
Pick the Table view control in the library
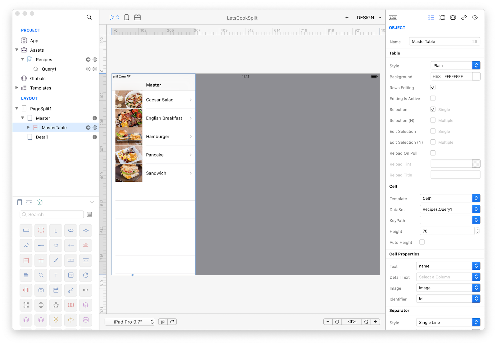click(26, 260)
